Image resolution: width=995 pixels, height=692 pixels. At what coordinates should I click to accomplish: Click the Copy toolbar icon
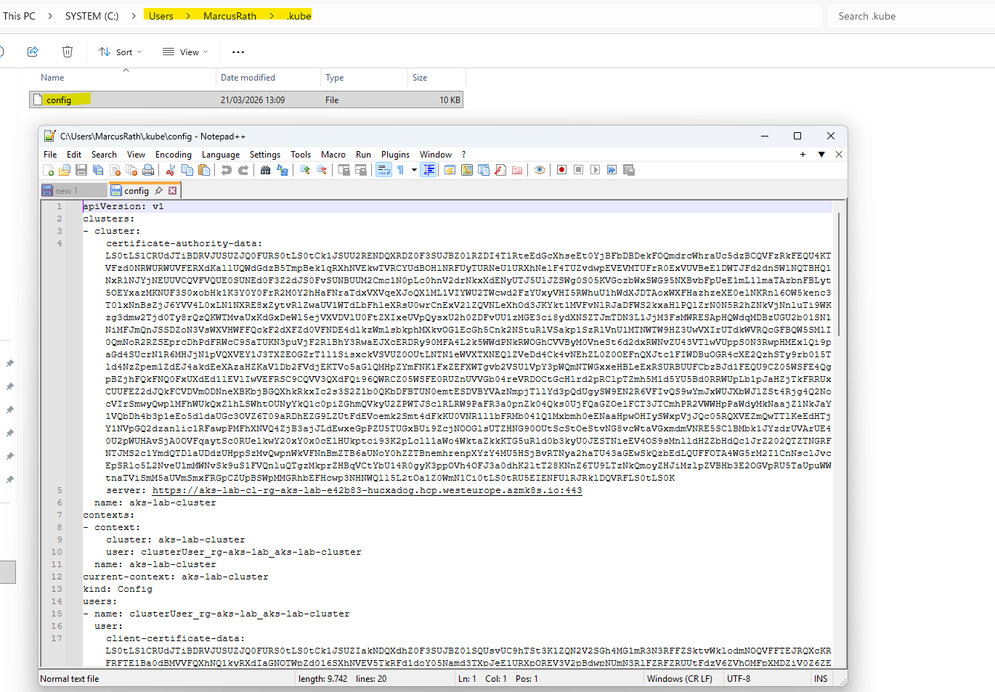point(187,170)
